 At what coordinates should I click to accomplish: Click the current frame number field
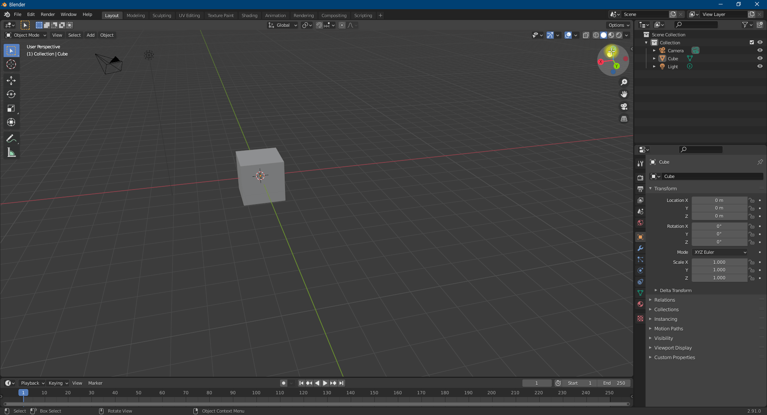537,383
